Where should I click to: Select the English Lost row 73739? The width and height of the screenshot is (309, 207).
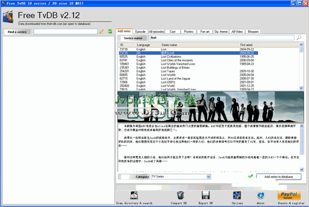[x=188, y=49]
